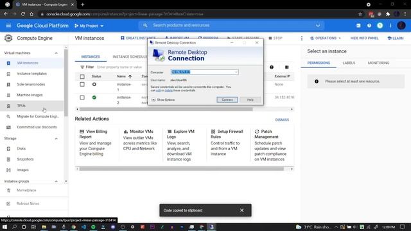Screen dimensions: 411x231
Task: Select the Permissions tab in info panel
Action: pyautogui.click(x=319, y=63)
